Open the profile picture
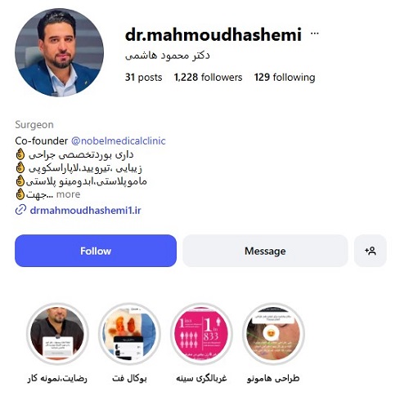The image size is (409, 401). (59, 52)
